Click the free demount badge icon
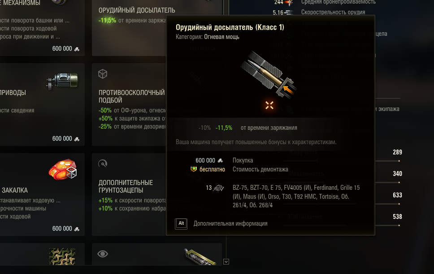Viewport: 434px width, 274px height. pos(194,169)
